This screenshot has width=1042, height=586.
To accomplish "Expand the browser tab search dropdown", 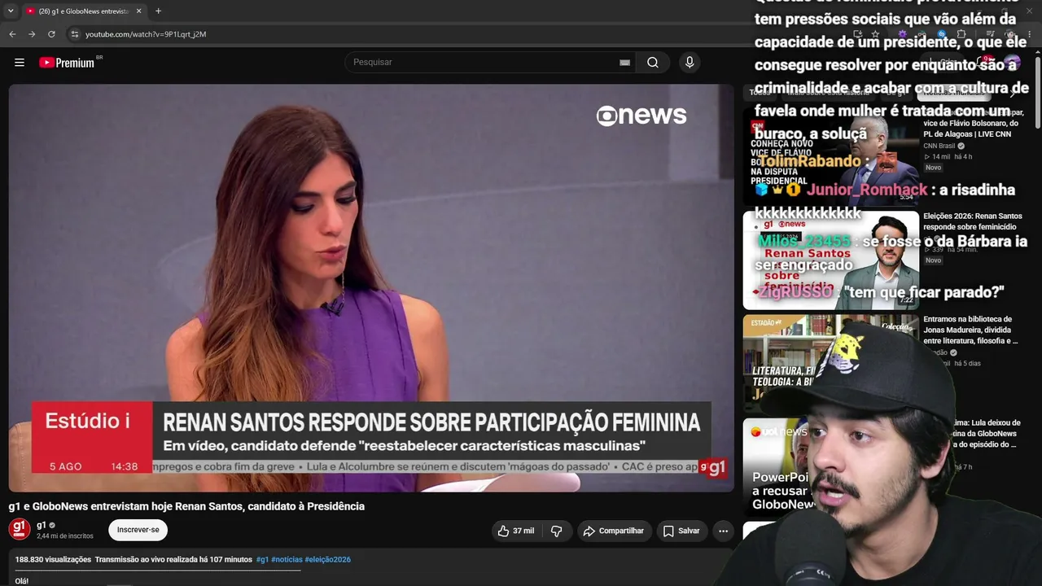I will [x=11, y=11].
